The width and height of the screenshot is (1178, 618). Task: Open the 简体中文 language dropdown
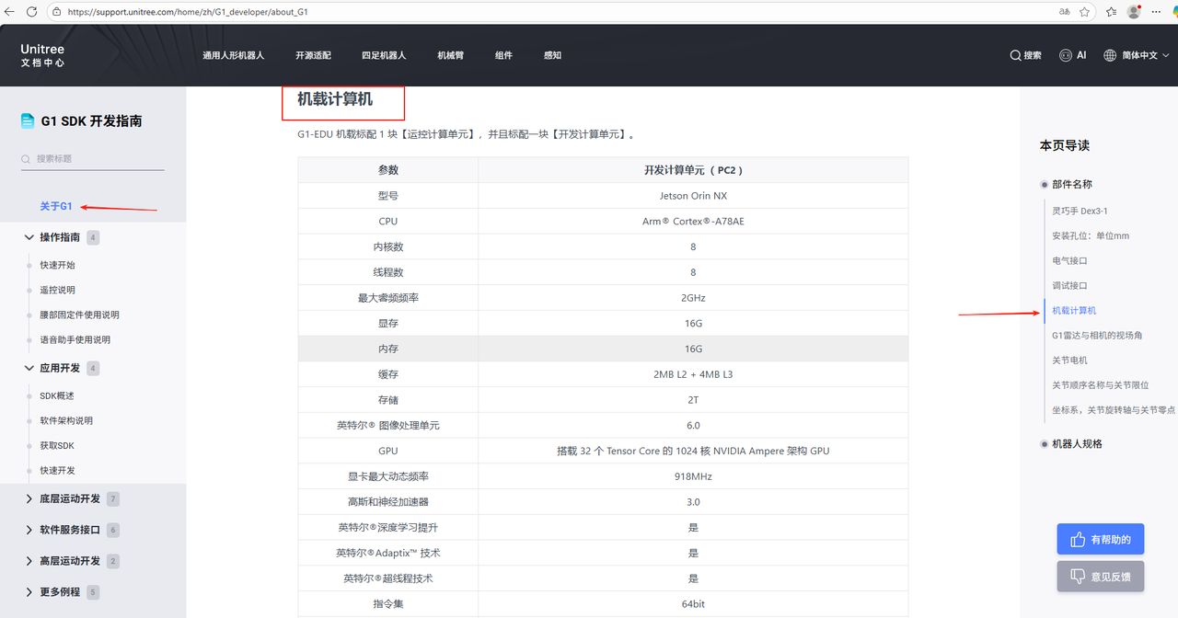tap(1137, 55)
